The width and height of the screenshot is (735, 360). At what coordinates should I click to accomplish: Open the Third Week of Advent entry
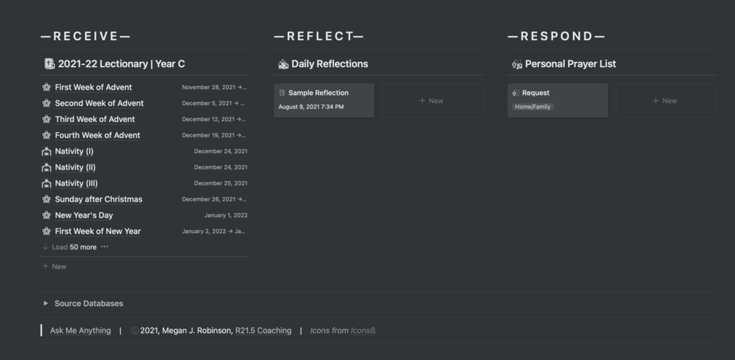[x=94, y=119]
